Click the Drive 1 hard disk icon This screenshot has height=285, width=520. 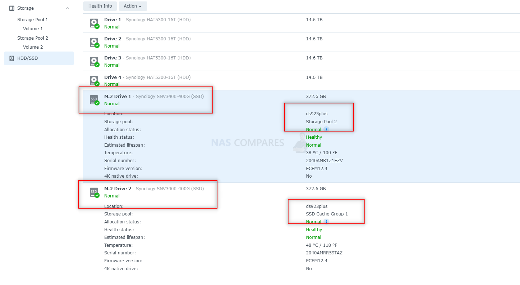(x=94, y=23)
